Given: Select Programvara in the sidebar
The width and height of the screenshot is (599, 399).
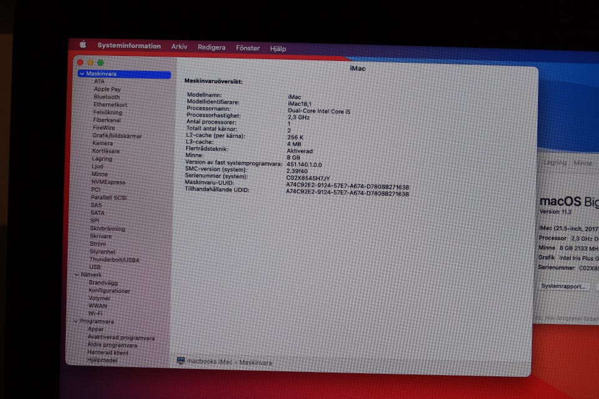Looking at the screenshot, I should (x=97, y=322).
